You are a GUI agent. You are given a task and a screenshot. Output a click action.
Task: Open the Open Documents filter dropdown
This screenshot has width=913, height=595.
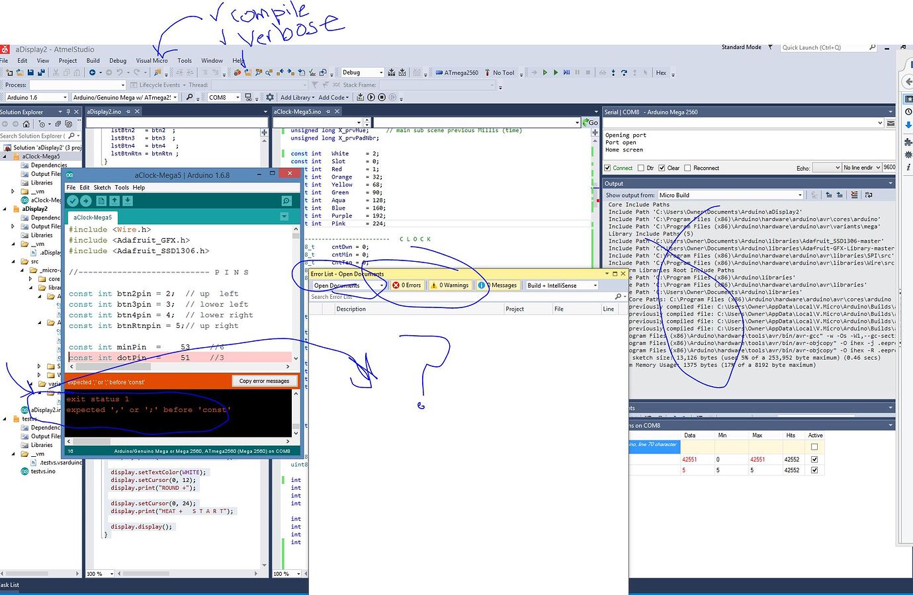[x=348, y=286]
